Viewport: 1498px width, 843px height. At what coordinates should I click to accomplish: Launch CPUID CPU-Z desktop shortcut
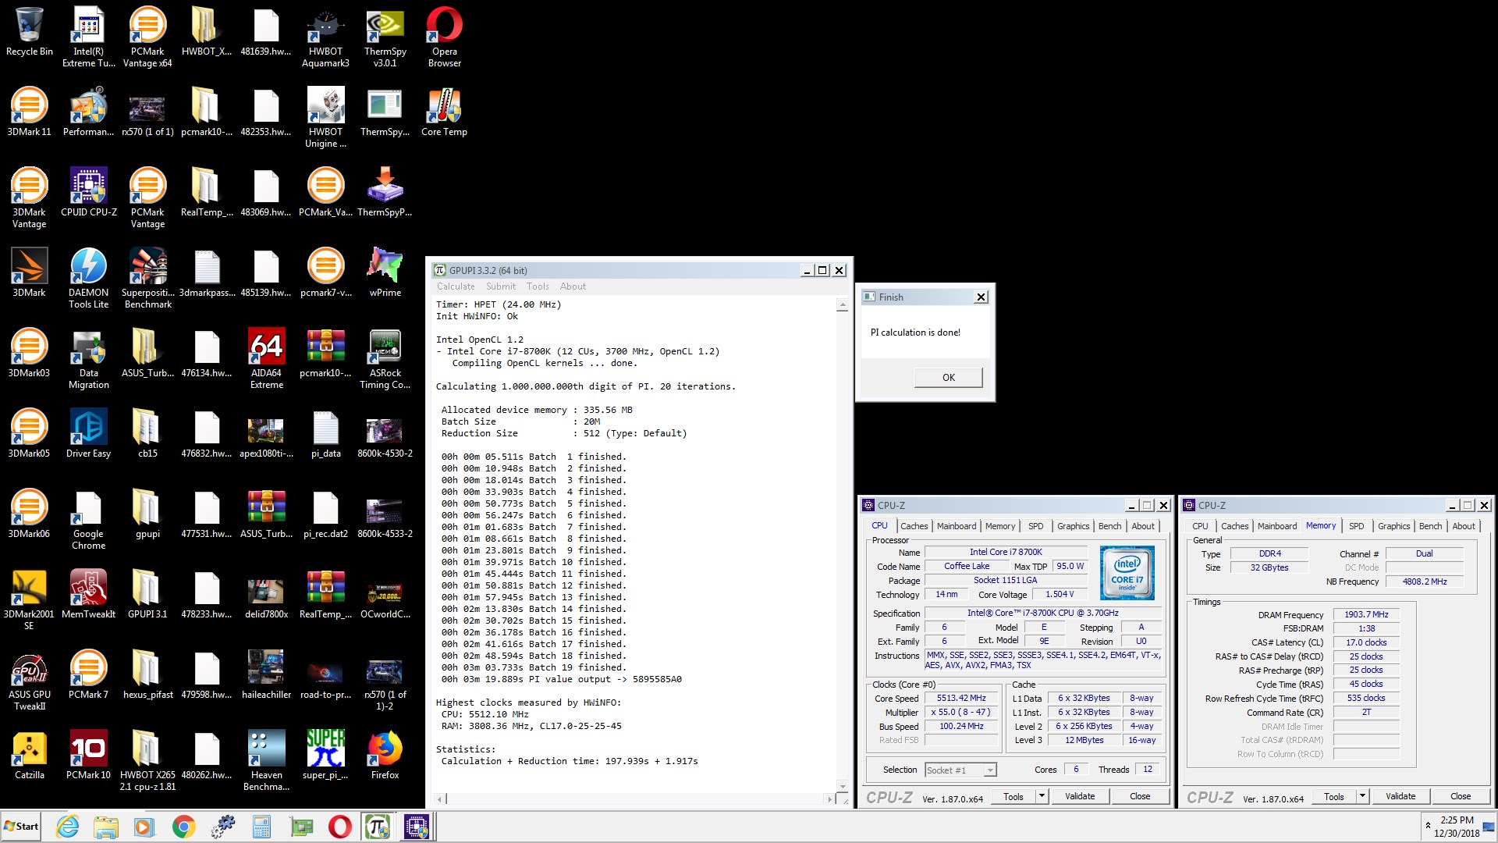point(89,192)
